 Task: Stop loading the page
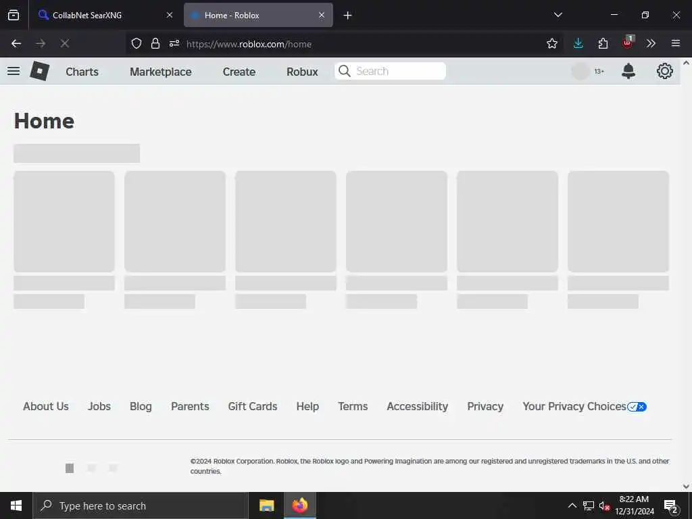65,43
